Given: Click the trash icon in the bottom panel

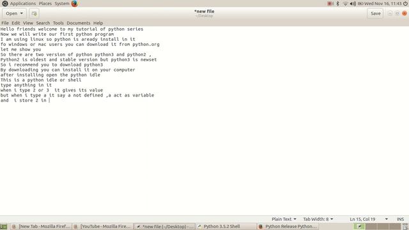Looking at the screenshot, I should (405, 227).
